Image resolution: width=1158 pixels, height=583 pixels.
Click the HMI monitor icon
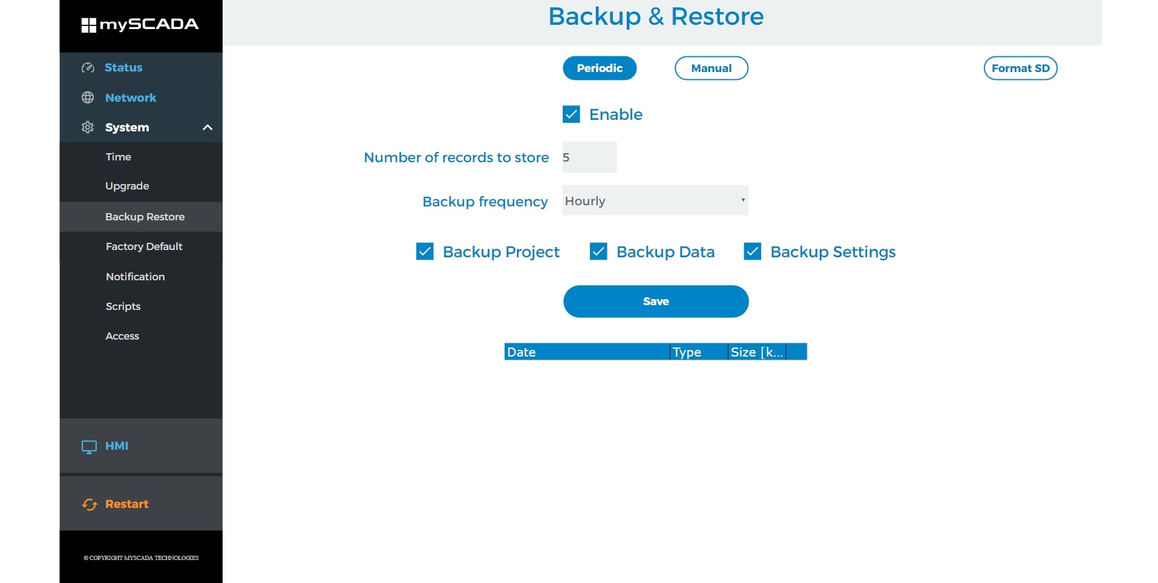[x=89, y=447]
